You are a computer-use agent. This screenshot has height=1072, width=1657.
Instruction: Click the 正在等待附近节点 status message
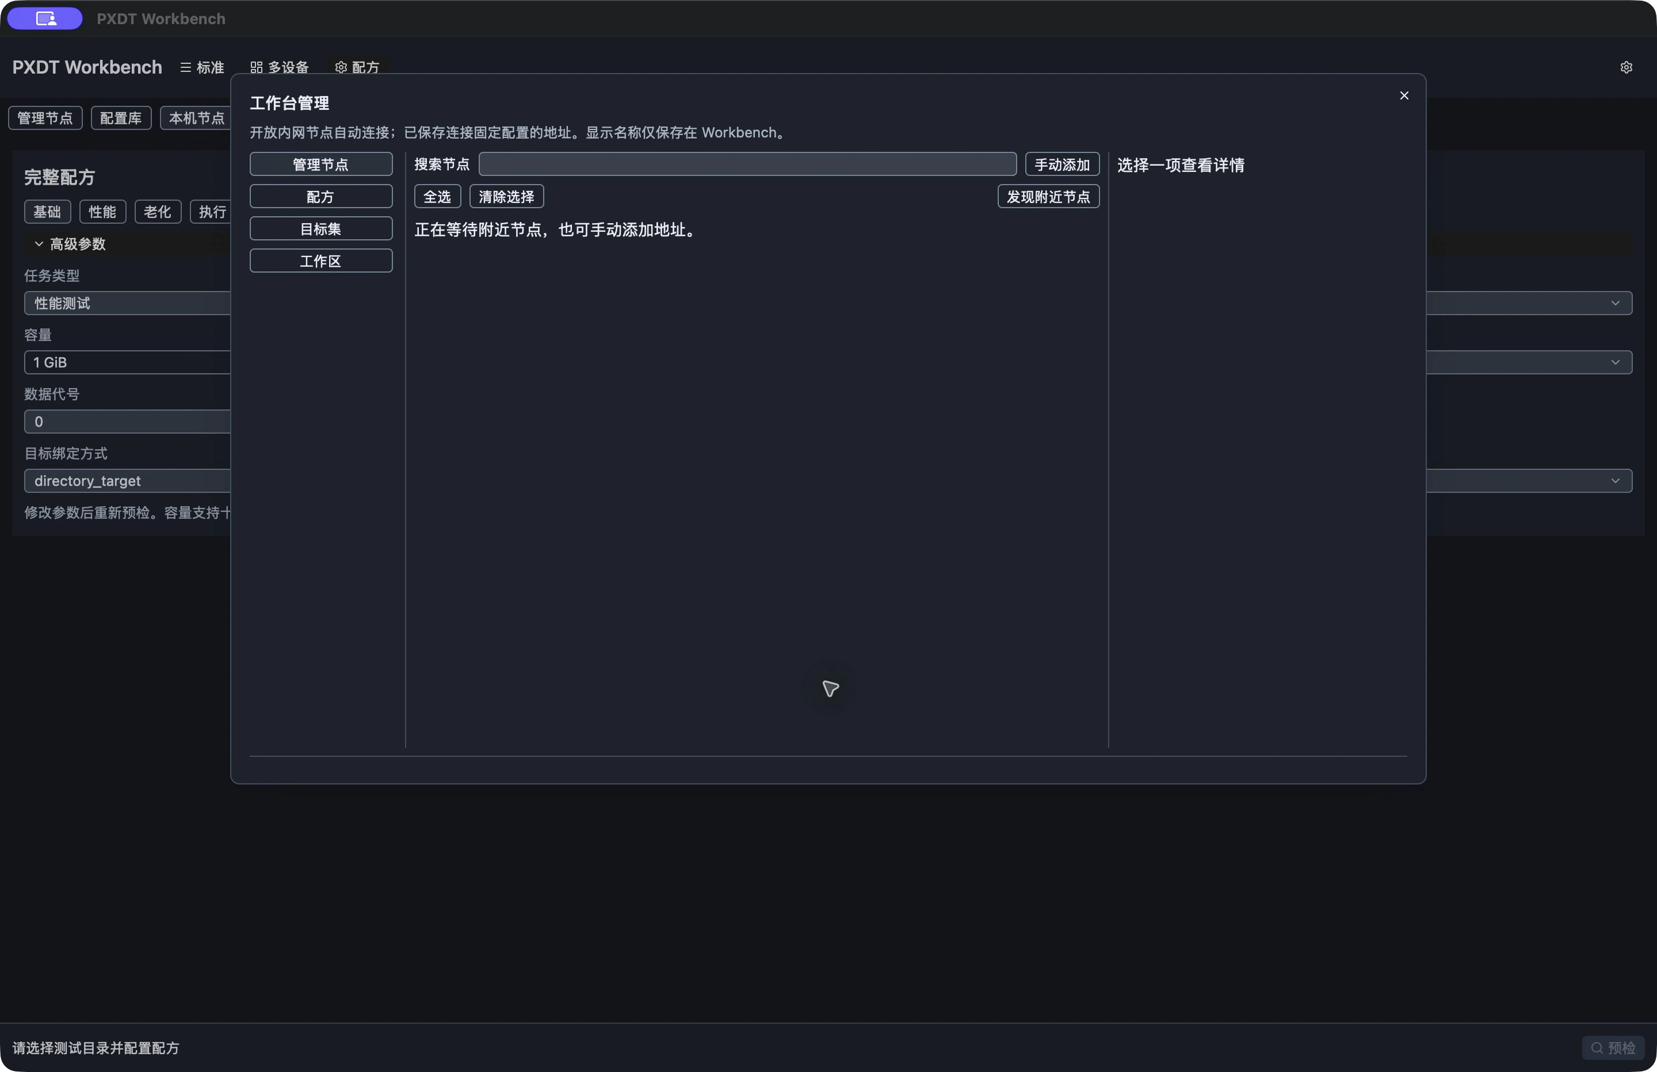click(x=557, y=229)
